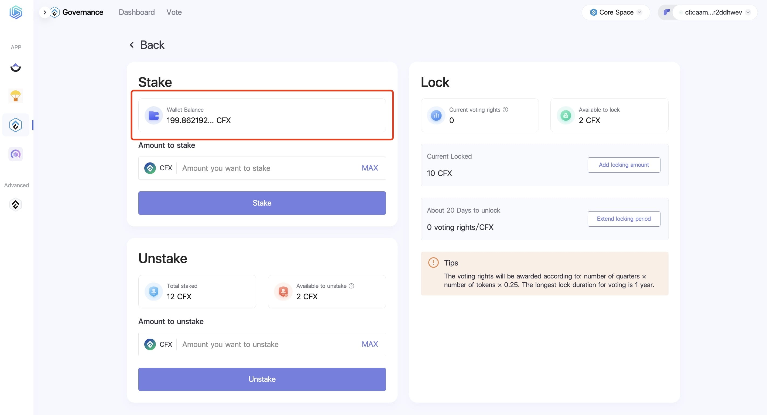Click the Governance logo icon in header

click(x=55, y=12)
